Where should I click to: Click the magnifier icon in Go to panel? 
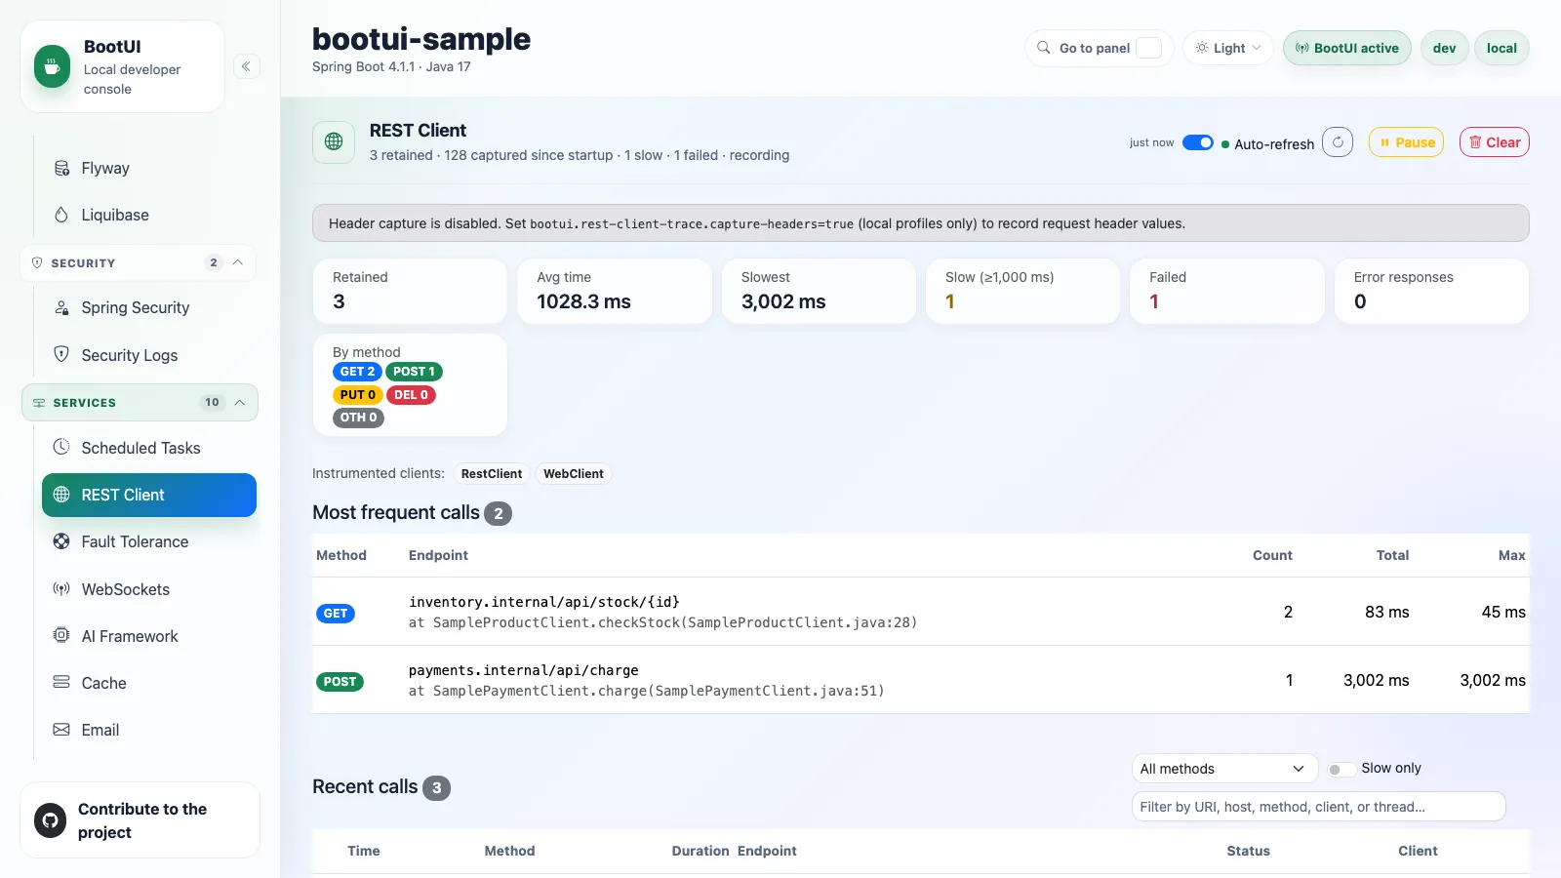click(1044, 48)
